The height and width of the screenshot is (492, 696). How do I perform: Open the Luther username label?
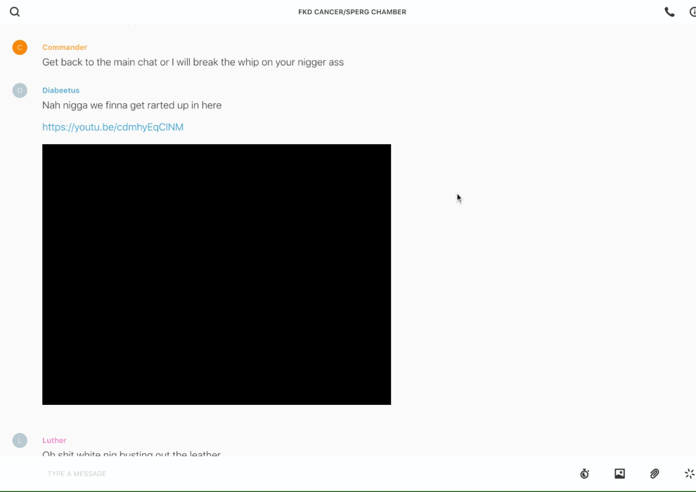(x=54, y=441)
